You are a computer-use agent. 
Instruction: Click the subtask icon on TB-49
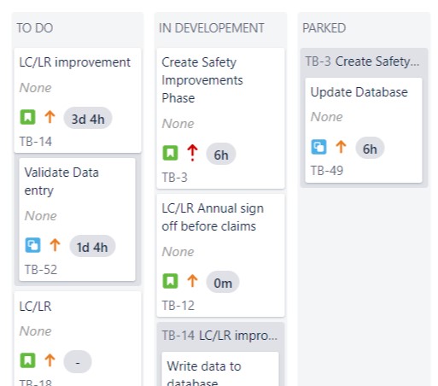pyautogui.click(x=318, y=147)
